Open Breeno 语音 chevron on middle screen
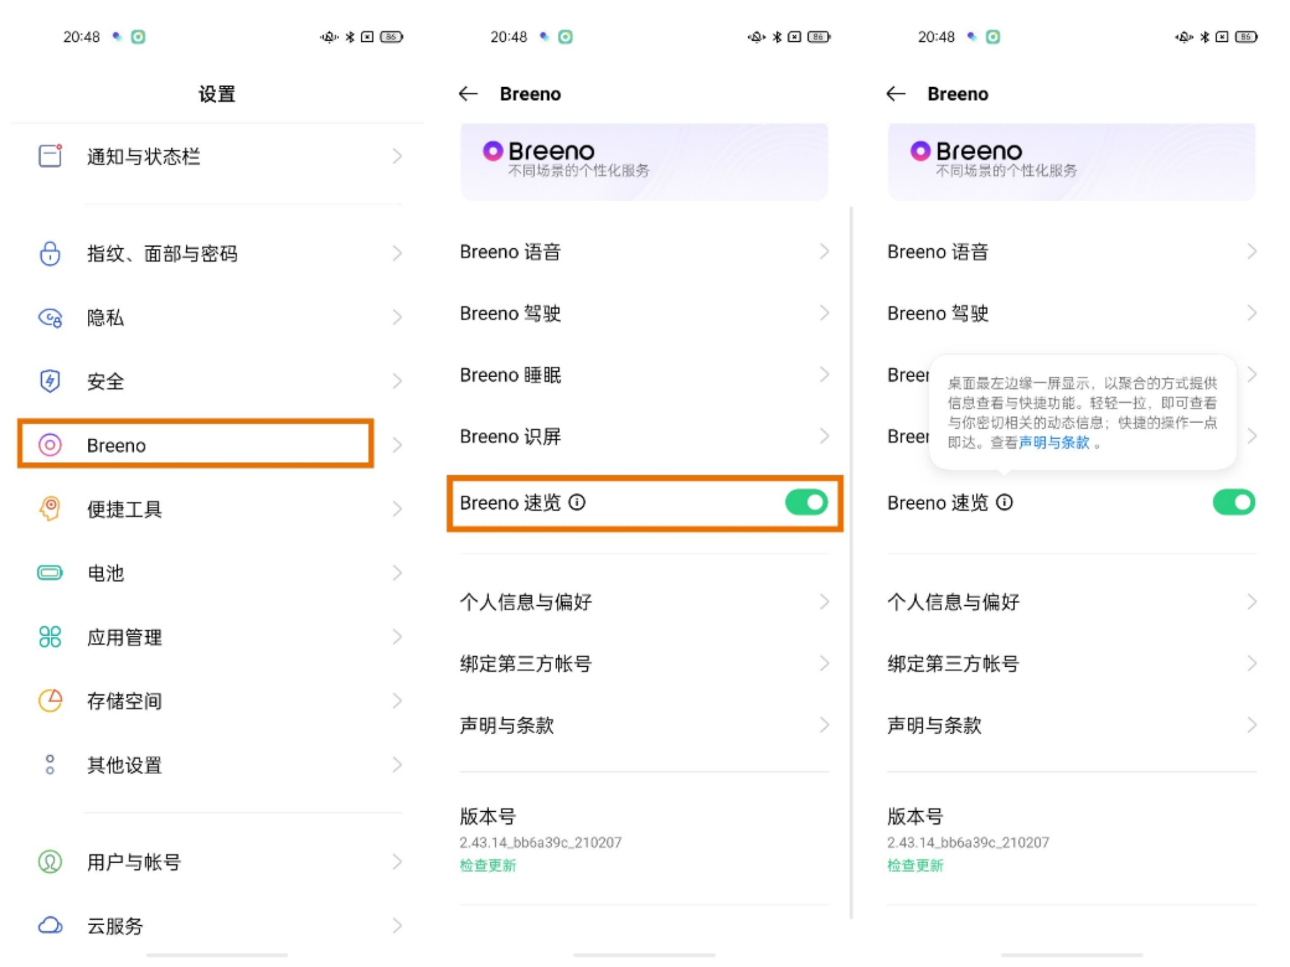 click(x=825, y=251)
